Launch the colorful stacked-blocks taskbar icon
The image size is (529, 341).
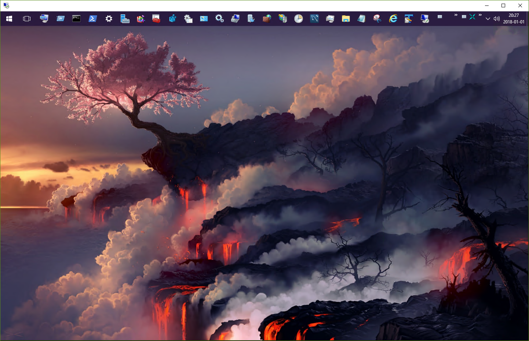(141, 19)
